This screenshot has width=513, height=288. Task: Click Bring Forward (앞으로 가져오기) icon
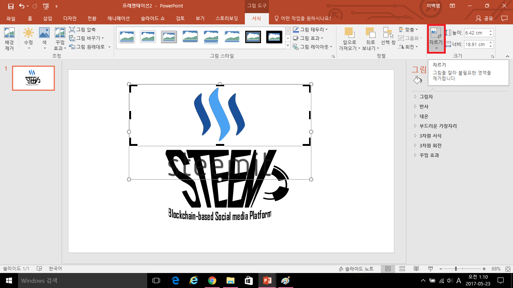(349, 33)
